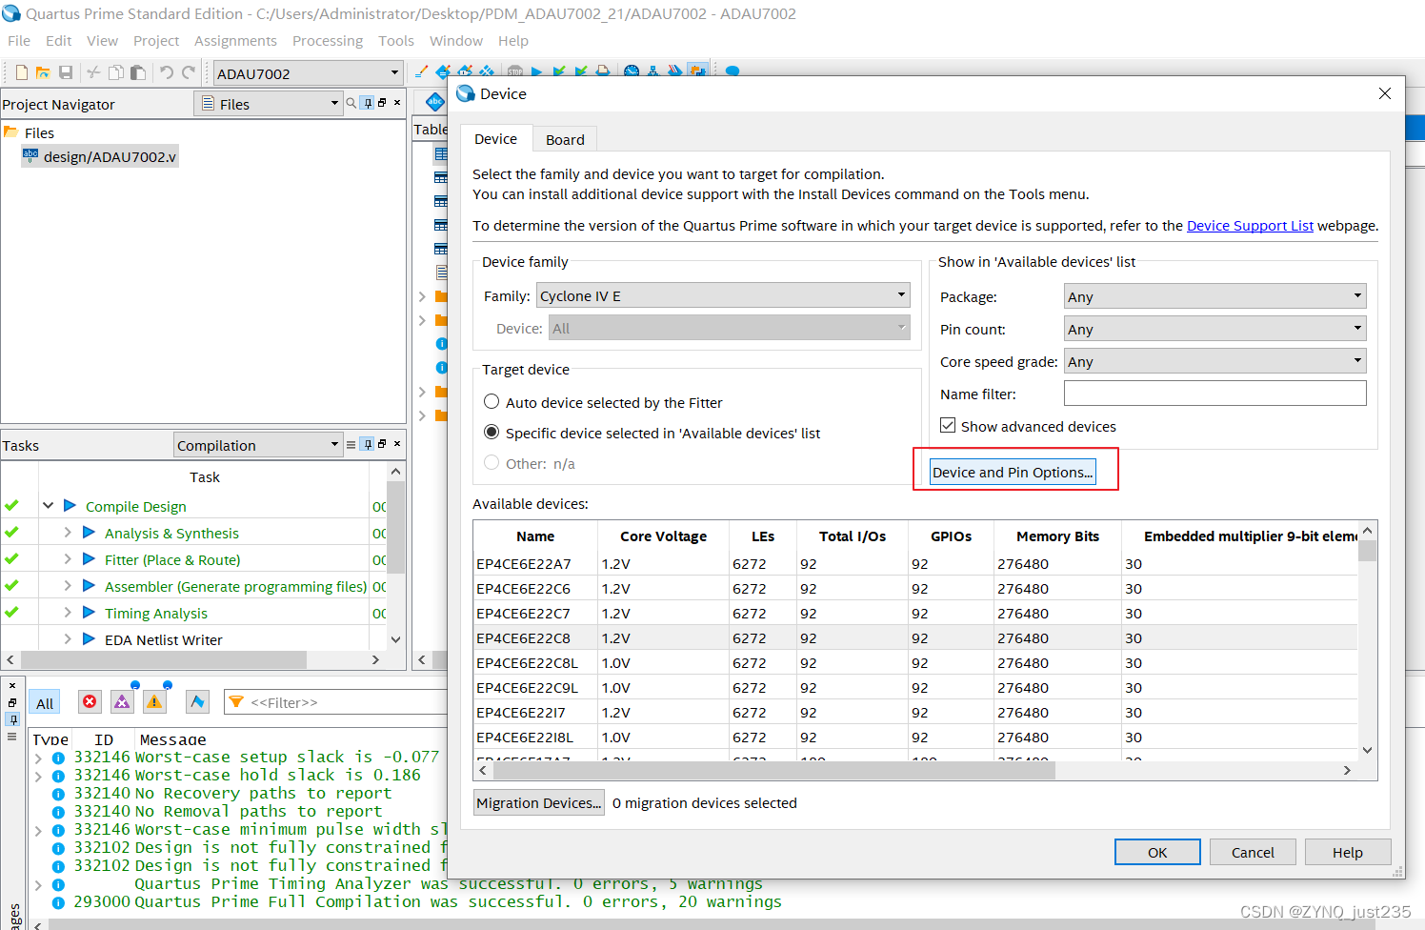
Task: Select design/ADAU7002.v in Files
Action: (x=100, y=156)
